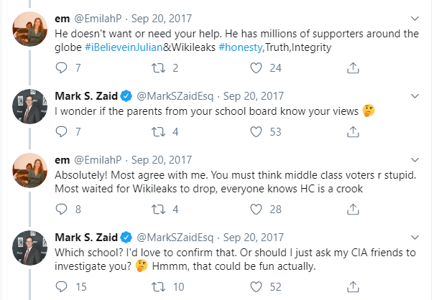
Task: Click em's avatar on the first tweet
Action: pyautogui.click(x=29, y=29)
